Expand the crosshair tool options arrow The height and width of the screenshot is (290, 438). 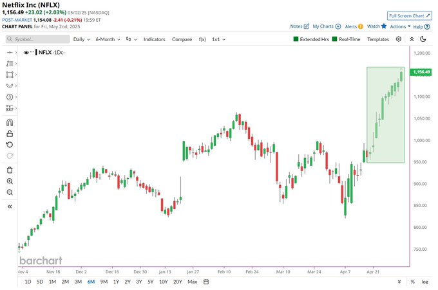point(16,53)
